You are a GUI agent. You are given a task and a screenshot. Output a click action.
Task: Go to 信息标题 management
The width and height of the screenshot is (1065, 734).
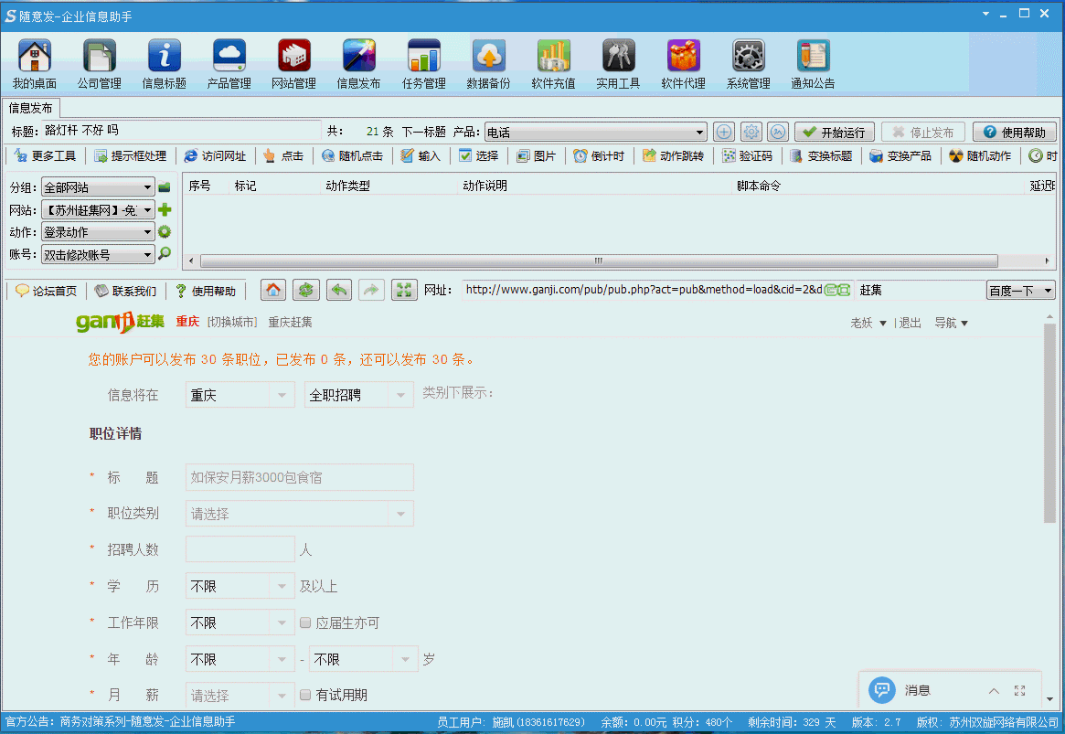[165, 64]
